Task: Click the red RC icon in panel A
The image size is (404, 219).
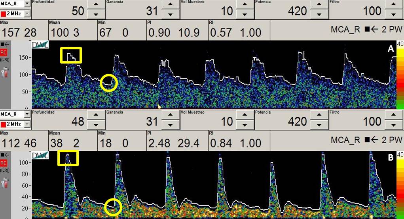Action: point(4,52)
